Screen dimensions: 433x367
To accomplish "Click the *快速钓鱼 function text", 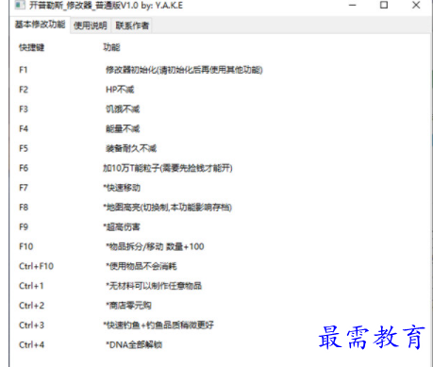I will (x=158, y=325).
